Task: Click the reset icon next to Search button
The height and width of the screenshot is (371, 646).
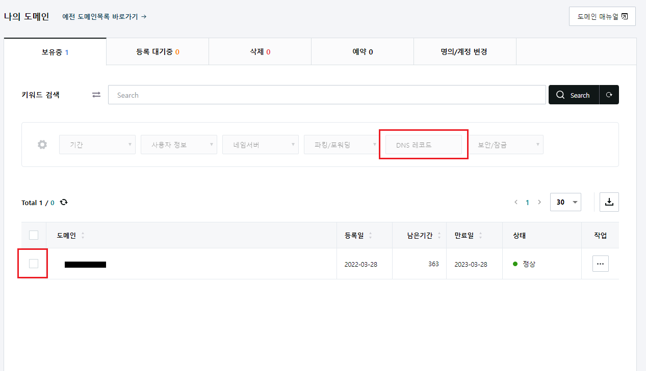Action: (x=609, y=95)
